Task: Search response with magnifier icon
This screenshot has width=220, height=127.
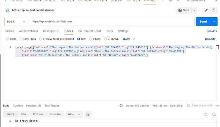Action: (214, 114)
